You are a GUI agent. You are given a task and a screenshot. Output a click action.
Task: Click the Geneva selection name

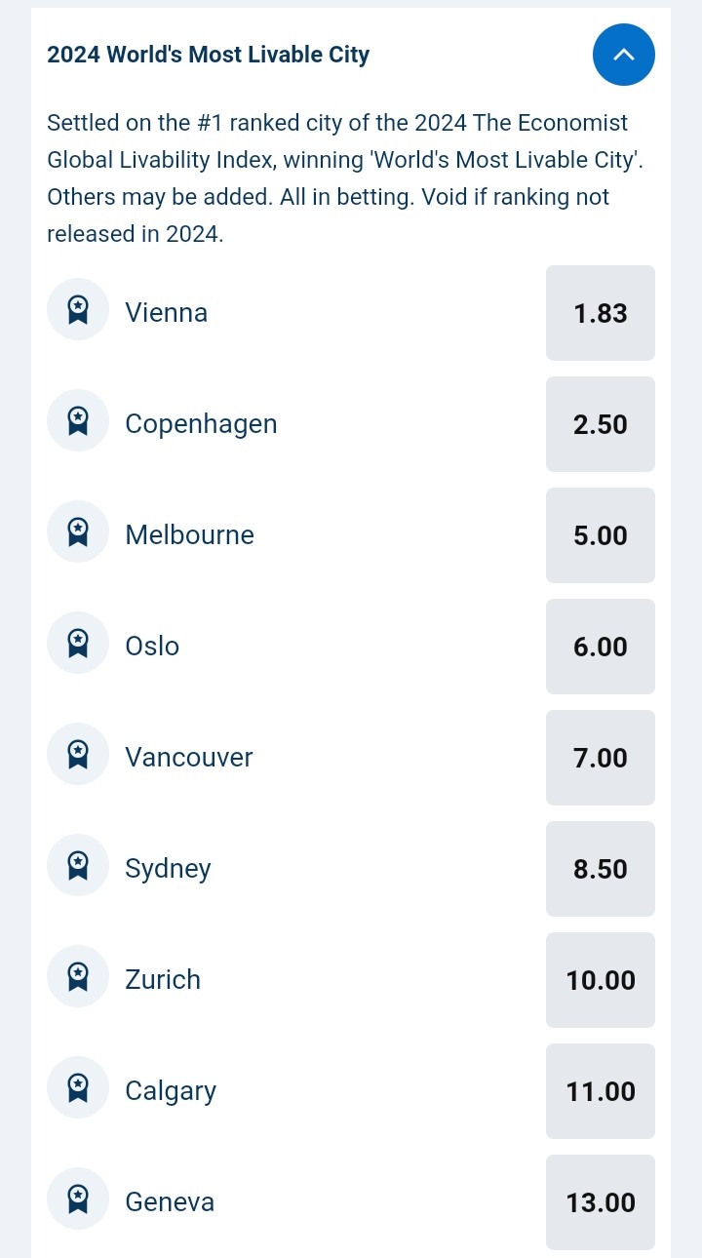170,1202
